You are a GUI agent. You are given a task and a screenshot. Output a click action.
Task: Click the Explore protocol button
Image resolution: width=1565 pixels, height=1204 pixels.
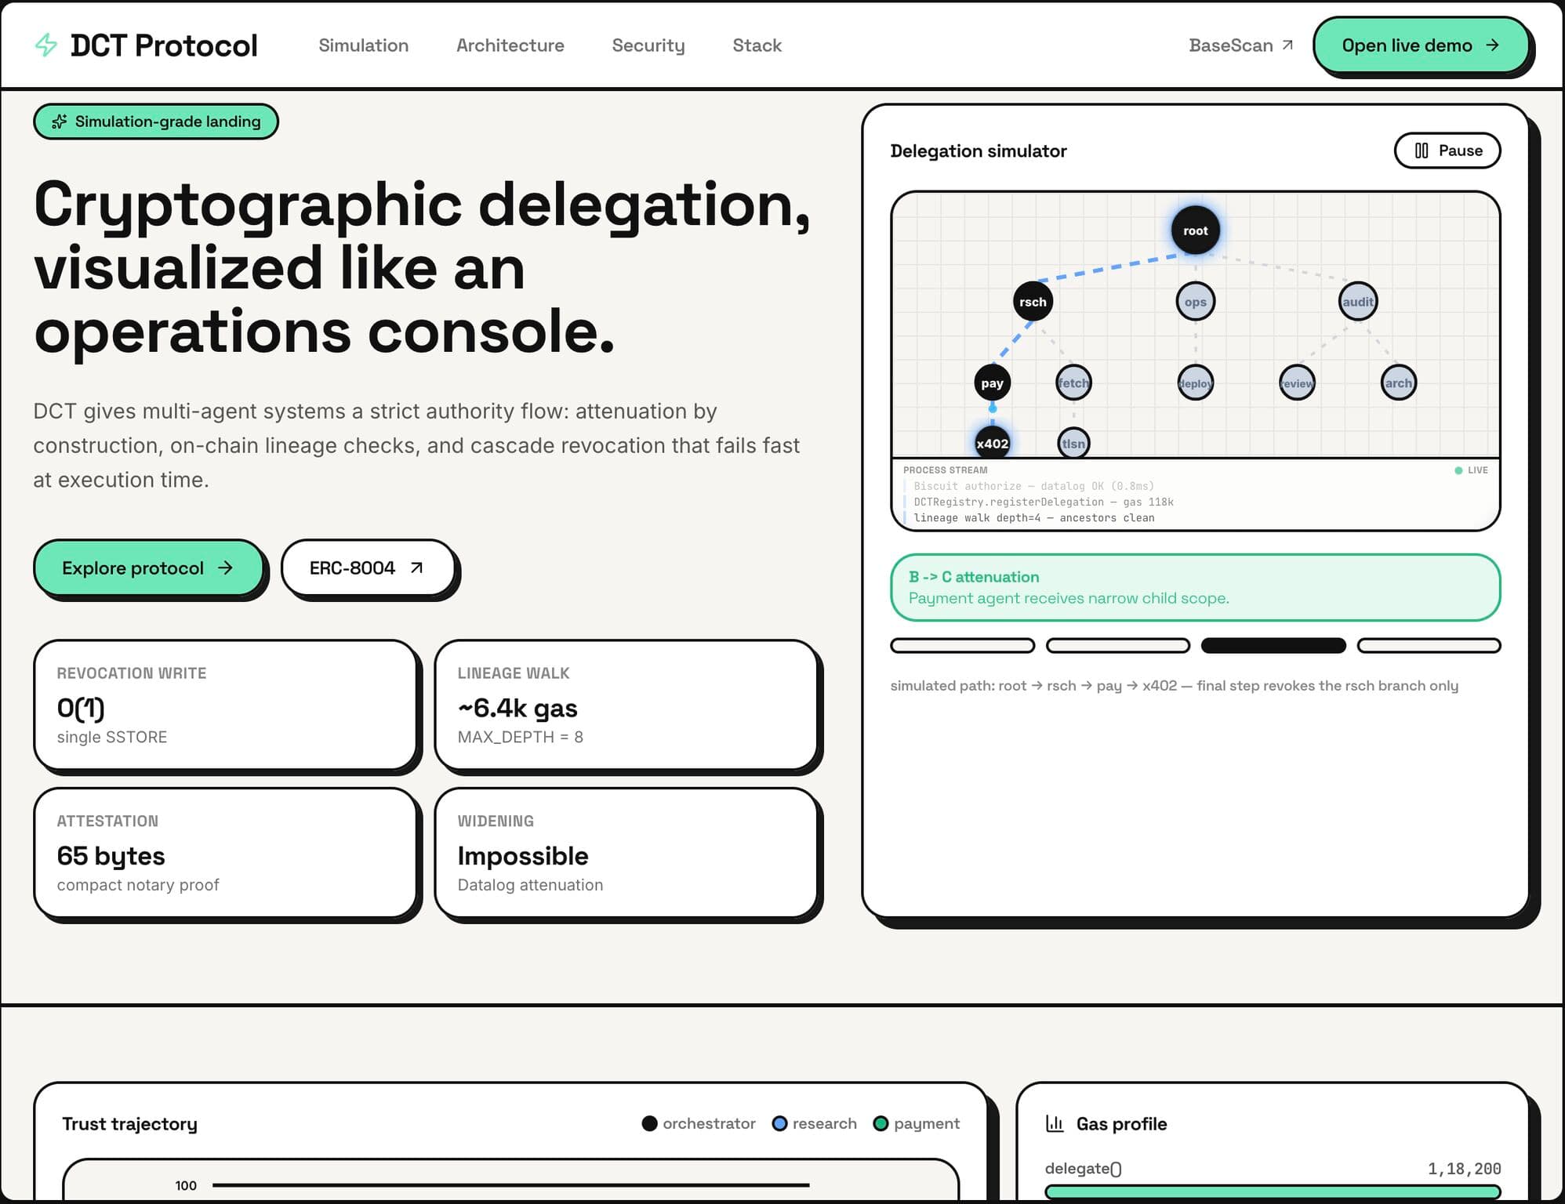(148, 568)
